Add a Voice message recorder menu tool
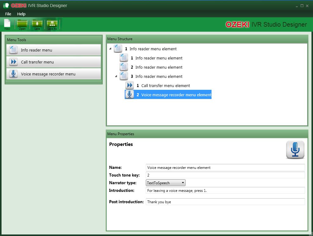The image size is (313, 236). (x=54, y=74)
